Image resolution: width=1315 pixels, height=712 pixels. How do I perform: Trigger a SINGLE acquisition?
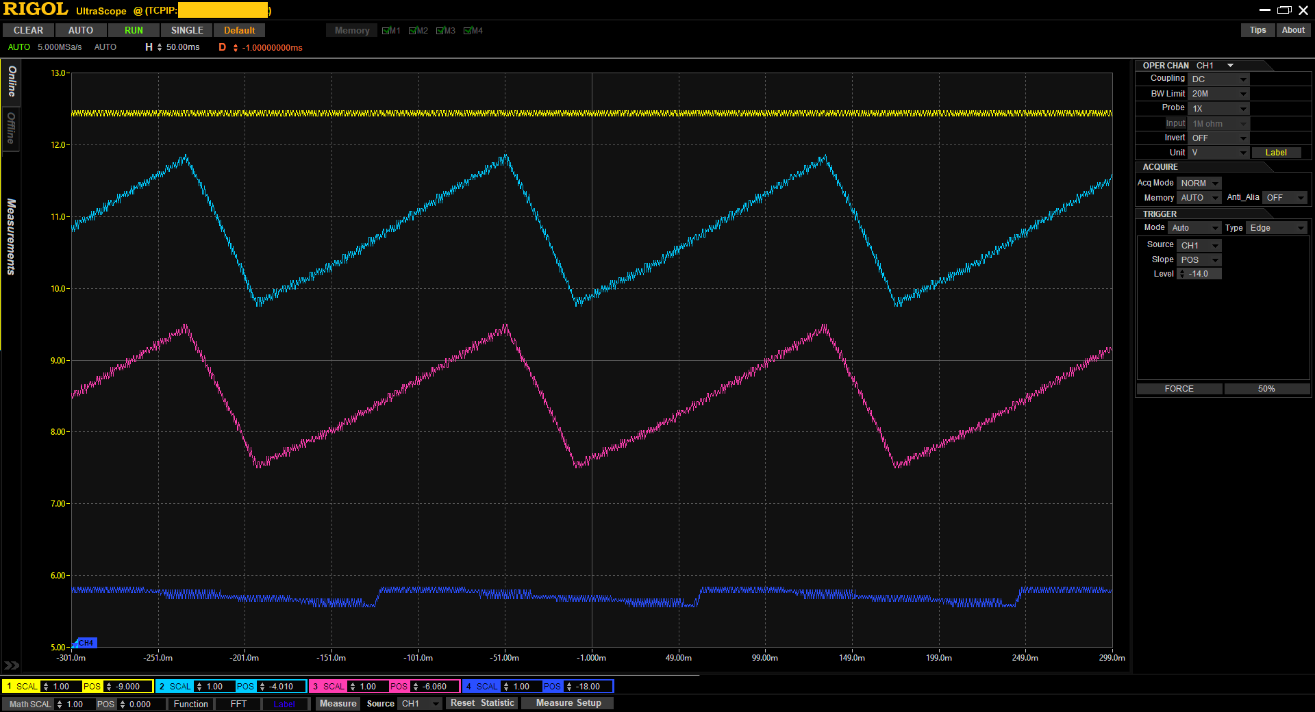187,31
